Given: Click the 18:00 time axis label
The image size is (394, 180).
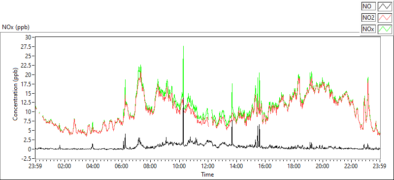Looking at the screenshot, I should (x=294, y=166).
